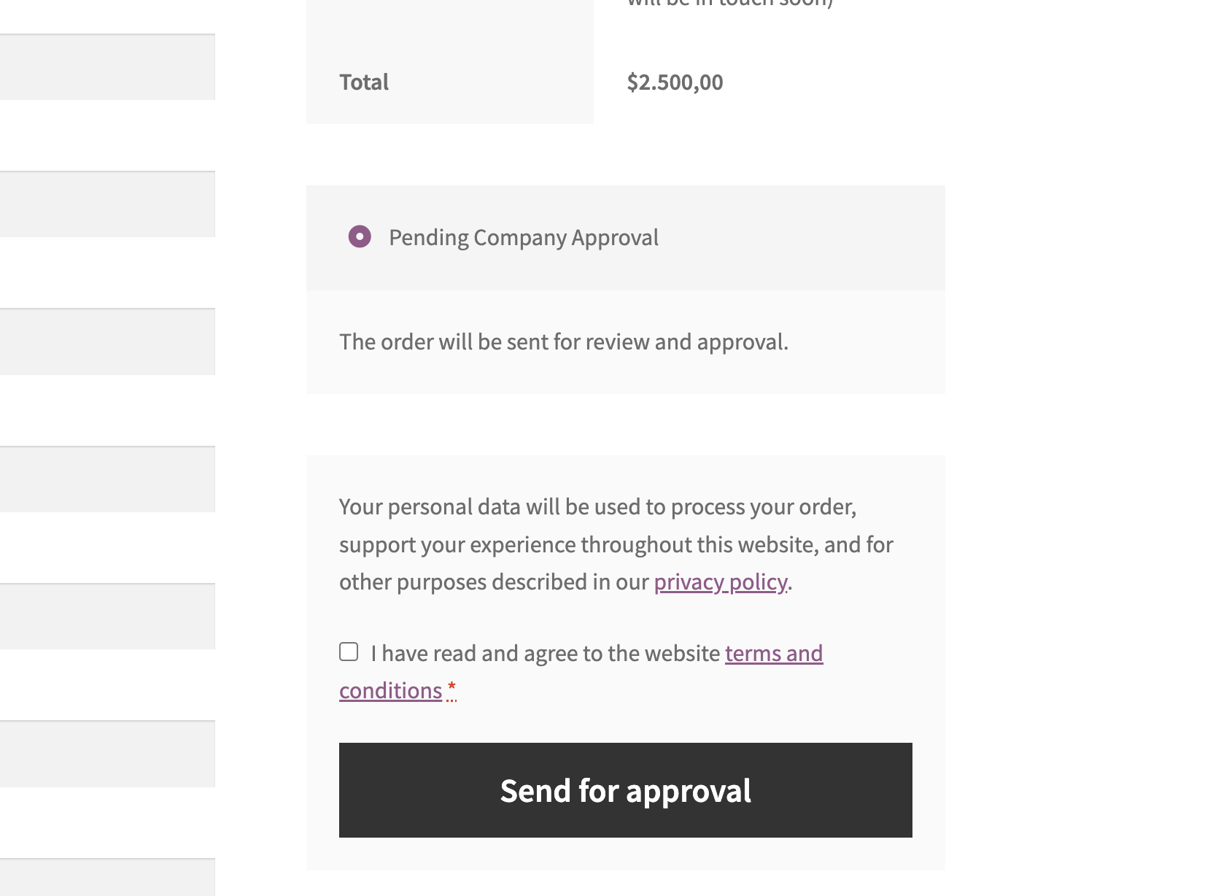1221x896 pixels.
Task: Select the Pending Company Approval payment option
Action: (360, 237)
